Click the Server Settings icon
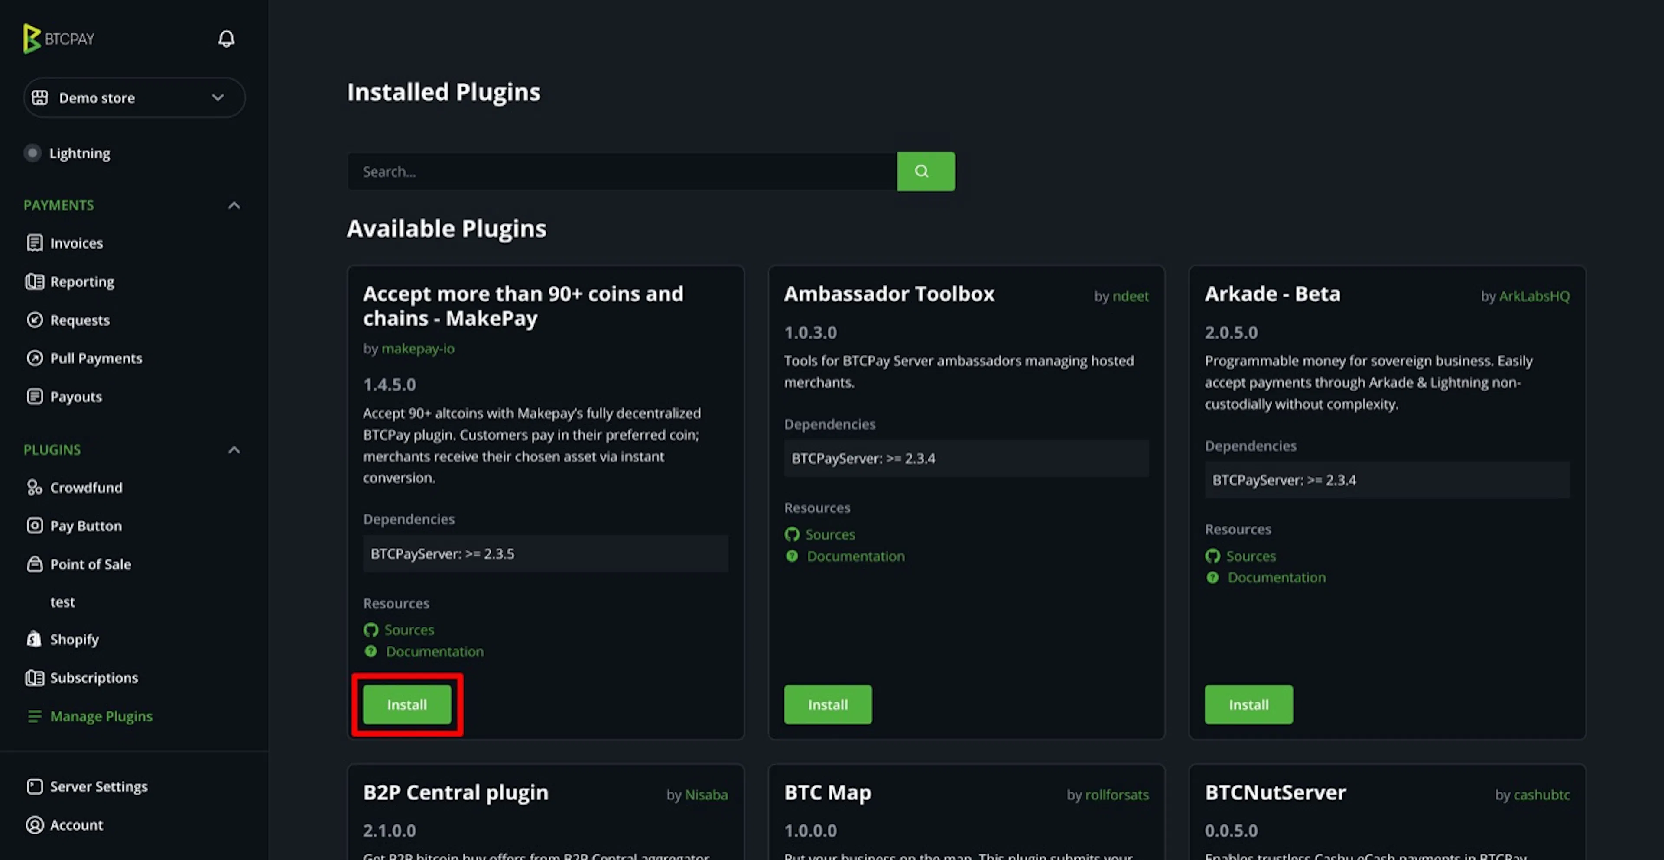1664x860 pixels. coord(35,786)
